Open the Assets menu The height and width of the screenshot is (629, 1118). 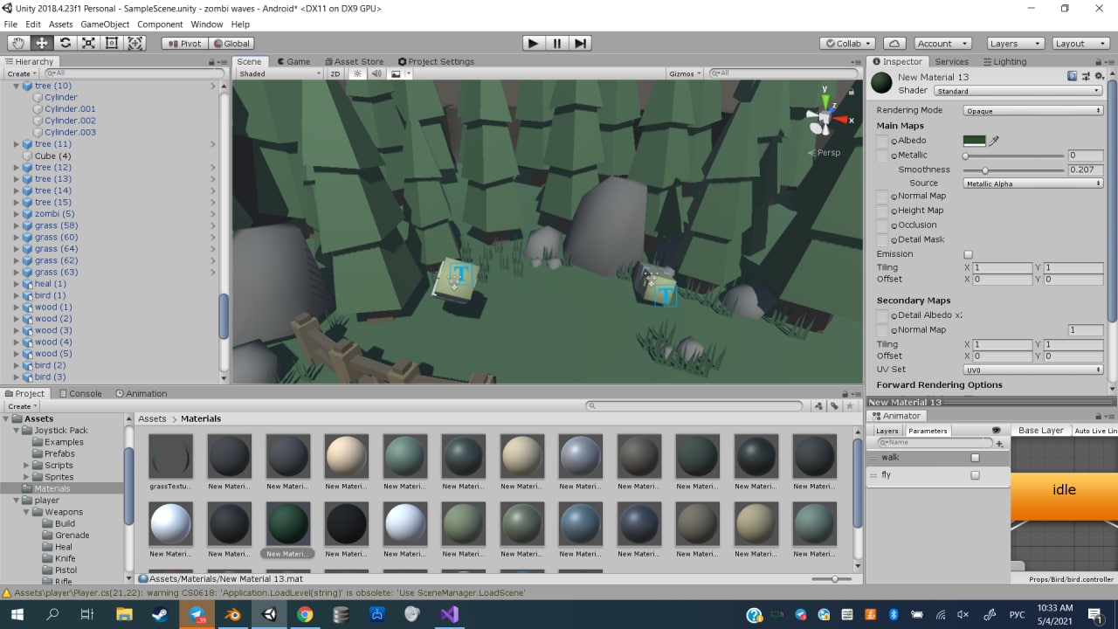pyautogui.click(x=60, y=24)
